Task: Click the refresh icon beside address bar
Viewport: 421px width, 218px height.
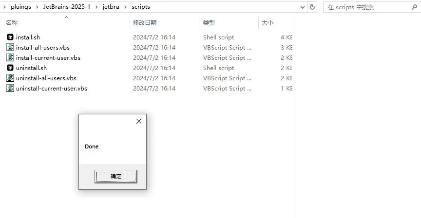Action: [312, 7]
